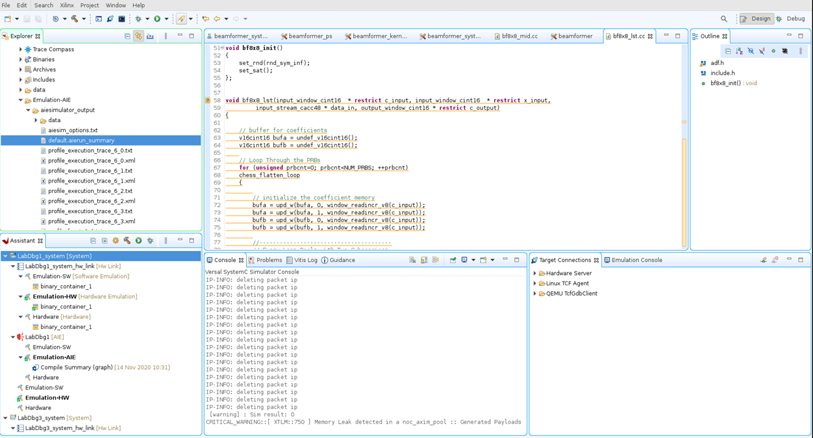Viewport: 813px width, 438px height.
Task: Click the Debug bug icon in main toolbar
Action: (138, 19)
